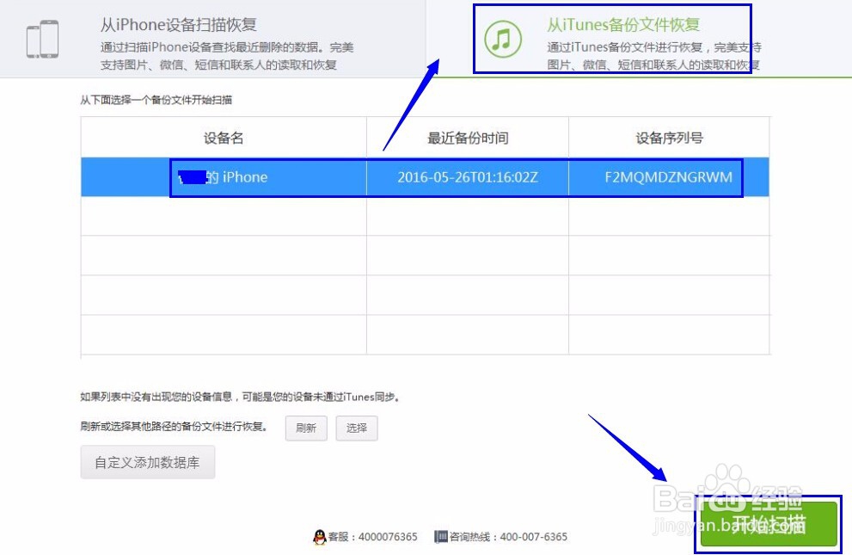
Task: Click the 设备名 column header
Action: click(224, 138)
